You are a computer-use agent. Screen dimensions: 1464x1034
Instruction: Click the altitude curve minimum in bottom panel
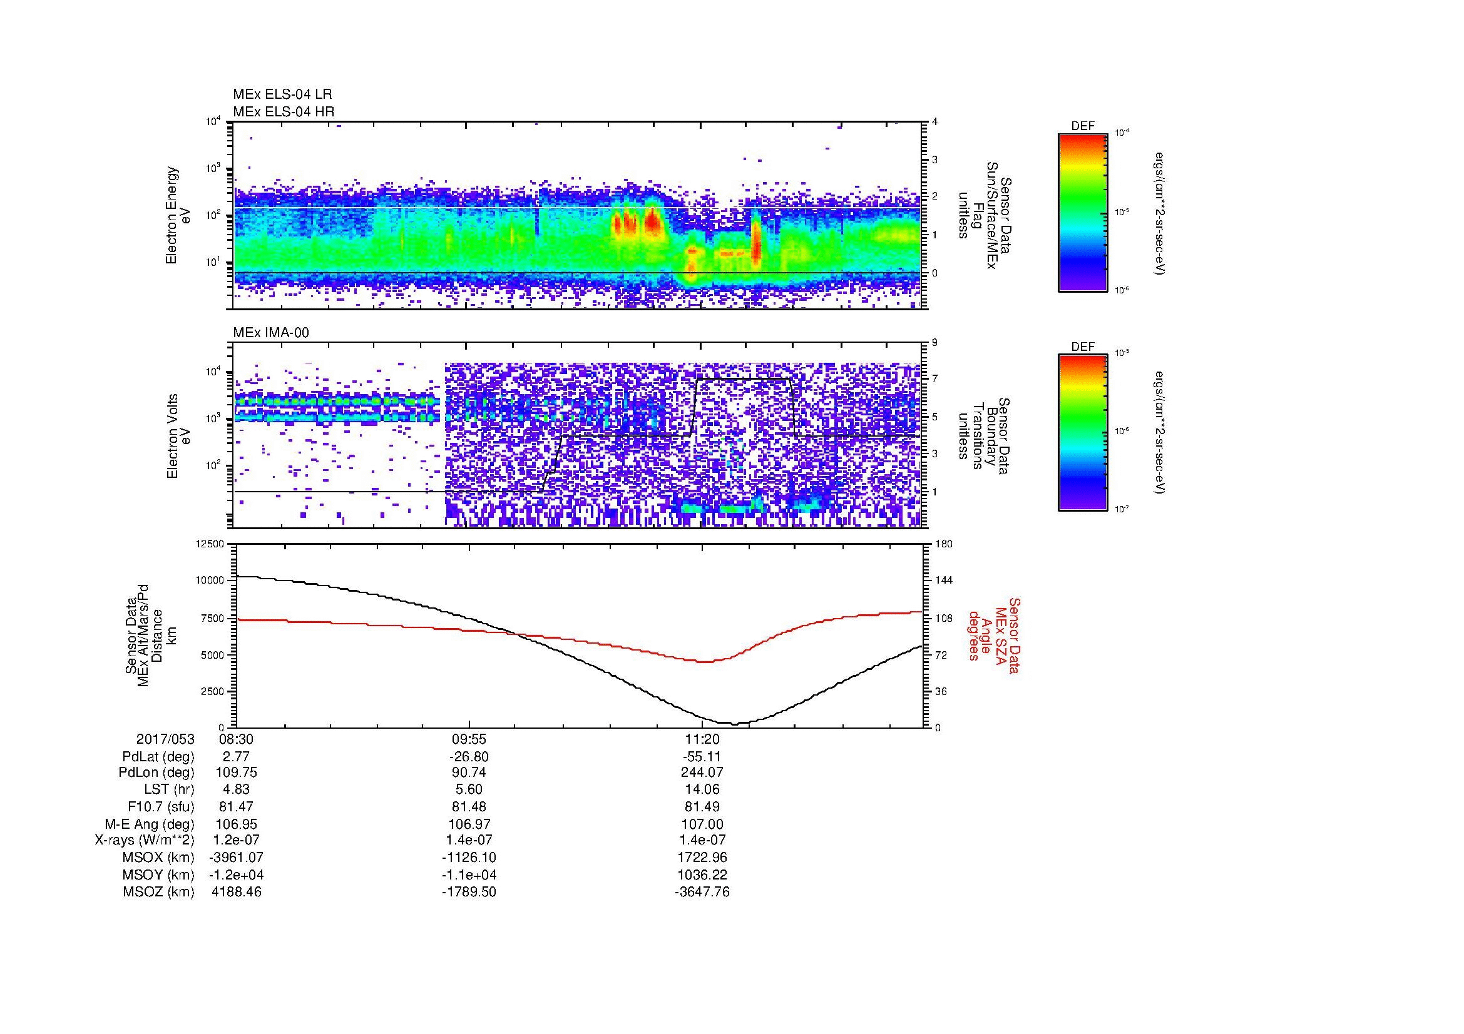735,724
